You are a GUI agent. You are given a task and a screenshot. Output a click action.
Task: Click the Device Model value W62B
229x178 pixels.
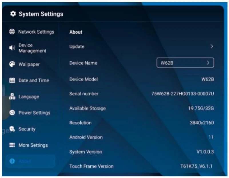[x=208, y=79]
